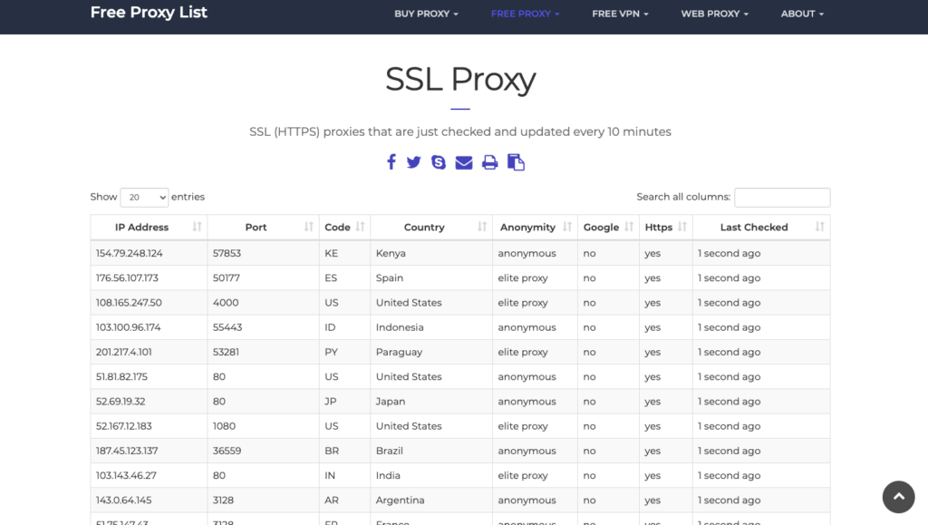Click the Twitter share icon
Screen dimensions: 928x525
click(x=414, y=162)
